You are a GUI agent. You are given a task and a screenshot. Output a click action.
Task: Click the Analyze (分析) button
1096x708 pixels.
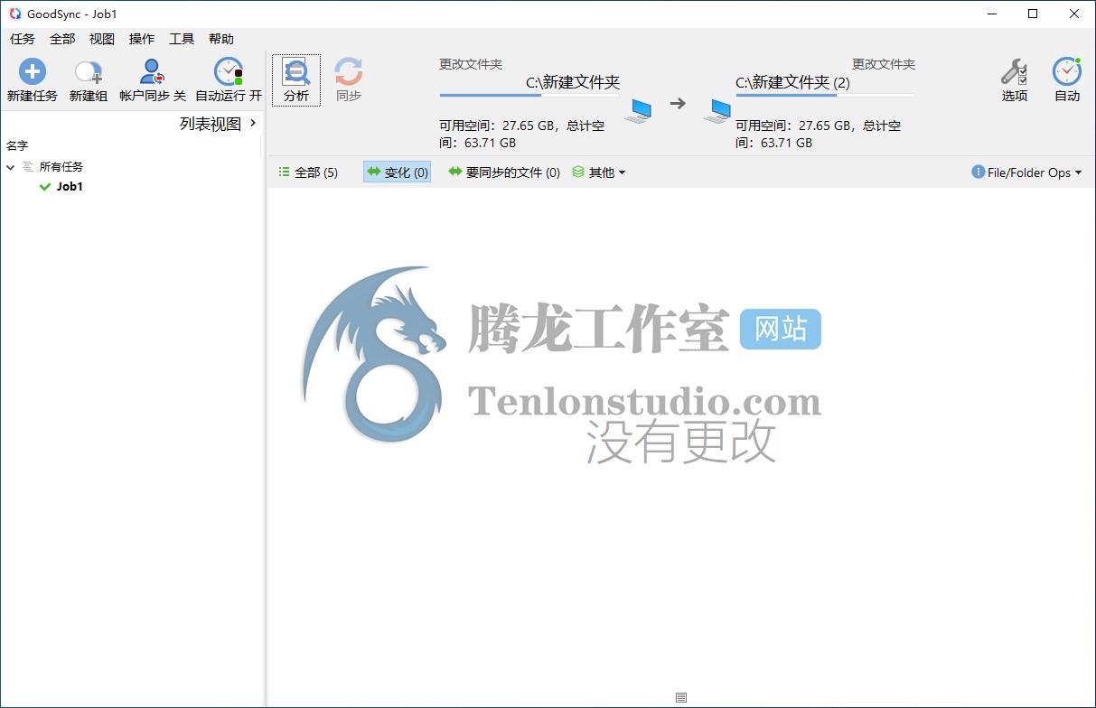[296, 80]
